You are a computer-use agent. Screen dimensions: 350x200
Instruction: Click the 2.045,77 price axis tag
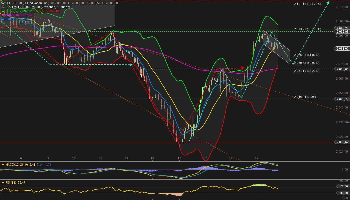click(342, 99)
